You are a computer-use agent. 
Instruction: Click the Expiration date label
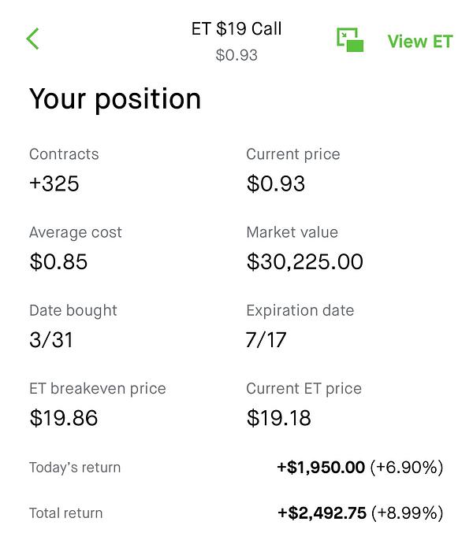(x=300, y=310)
